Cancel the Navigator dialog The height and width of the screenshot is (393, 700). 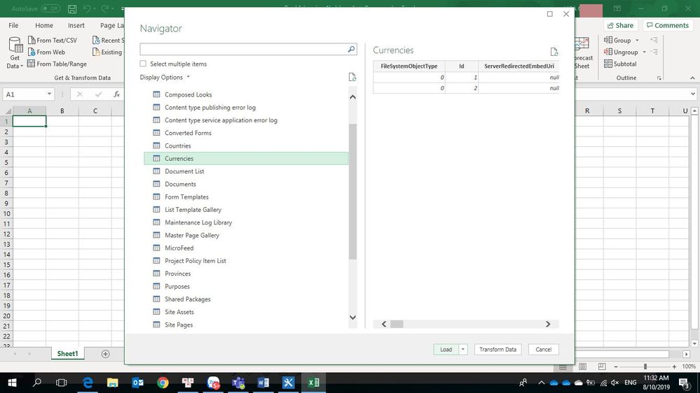pyautogui.click(x=543, y=350)
